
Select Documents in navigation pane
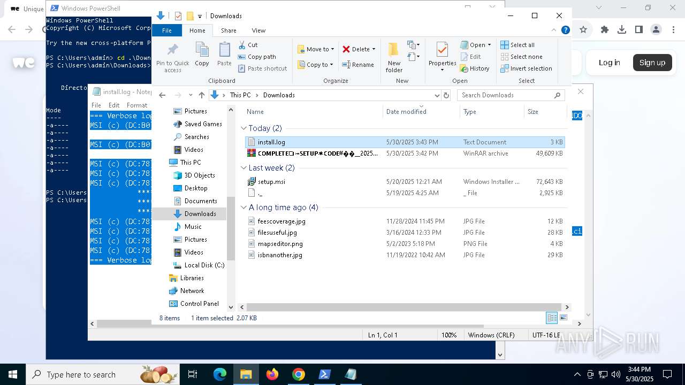pos(195,201)
